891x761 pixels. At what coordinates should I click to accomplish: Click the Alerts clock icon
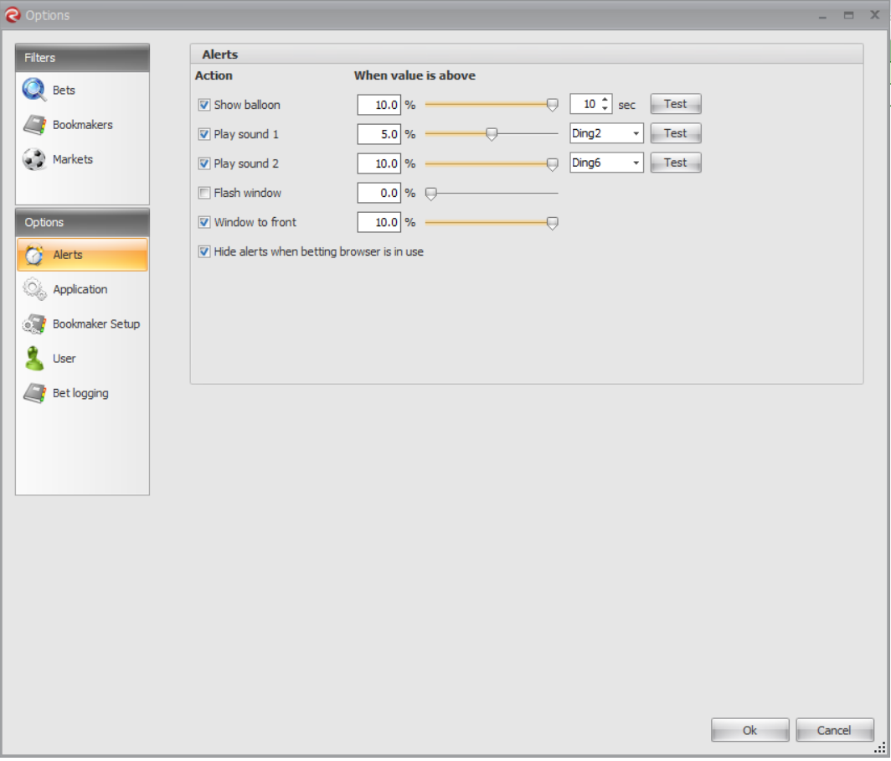pyautogui.click(x=34, y=255)
